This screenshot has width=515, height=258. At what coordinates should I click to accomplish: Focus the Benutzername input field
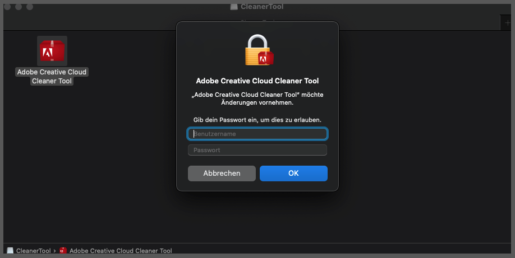point(257,134)
